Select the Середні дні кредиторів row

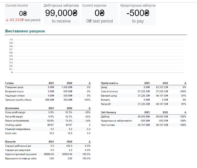[48, 150]
